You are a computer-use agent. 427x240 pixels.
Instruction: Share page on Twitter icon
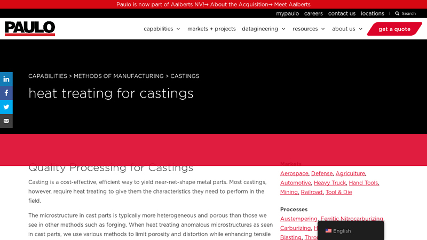6,107
